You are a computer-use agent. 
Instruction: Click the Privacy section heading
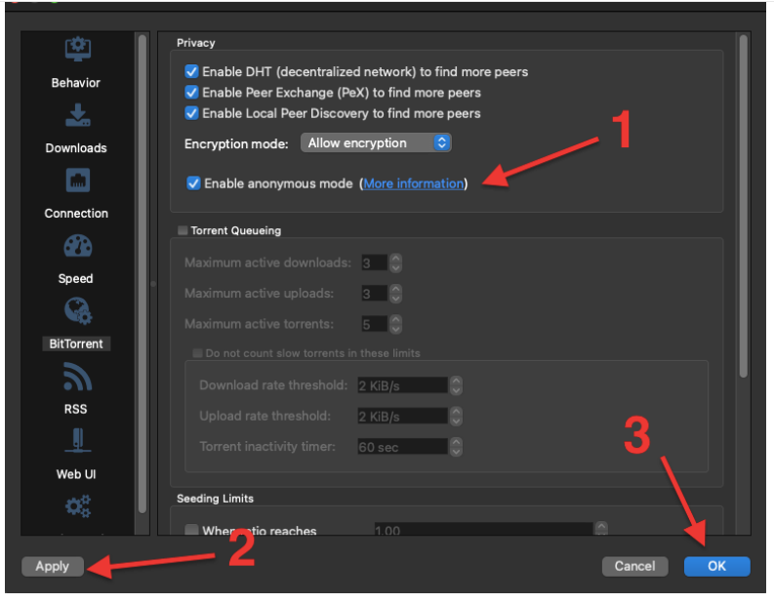(196, 43)
